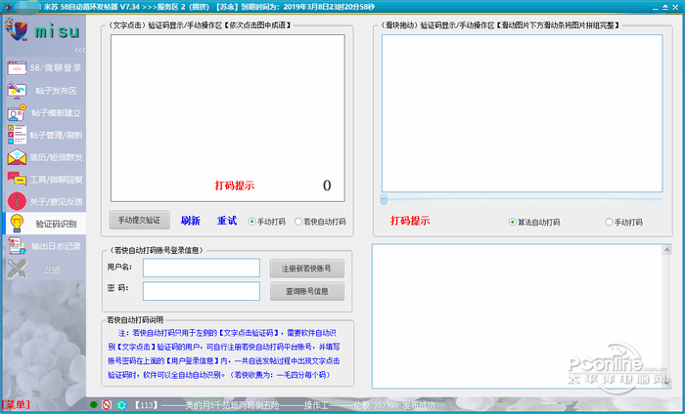Click the 【113】 status bar text
The height and width of the screenshot is (414, 685).
coord(145,405)
